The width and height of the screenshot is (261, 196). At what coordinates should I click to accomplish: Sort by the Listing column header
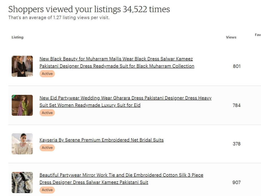17,37
